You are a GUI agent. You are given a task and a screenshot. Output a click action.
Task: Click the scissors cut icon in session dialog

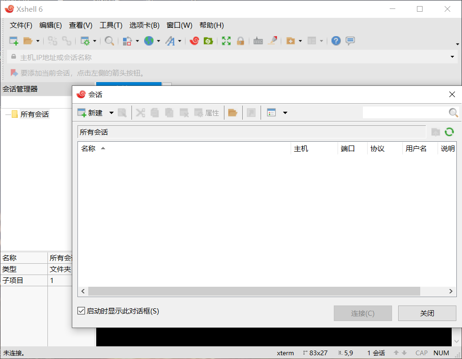point(140,113)
